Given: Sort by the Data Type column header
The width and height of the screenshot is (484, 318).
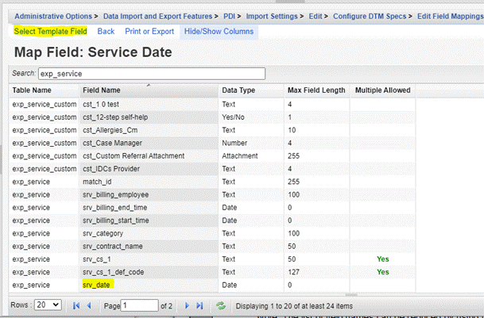Looking at the screenshot, I should tap(238, 90).
